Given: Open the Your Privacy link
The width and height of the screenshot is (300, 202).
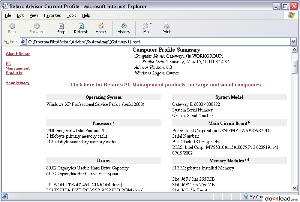Looking at the screenshot, I should pyautogui.click(x=18, y=83).
